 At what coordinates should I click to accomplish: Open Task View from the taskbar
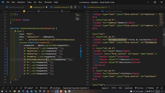click(10, 91)
